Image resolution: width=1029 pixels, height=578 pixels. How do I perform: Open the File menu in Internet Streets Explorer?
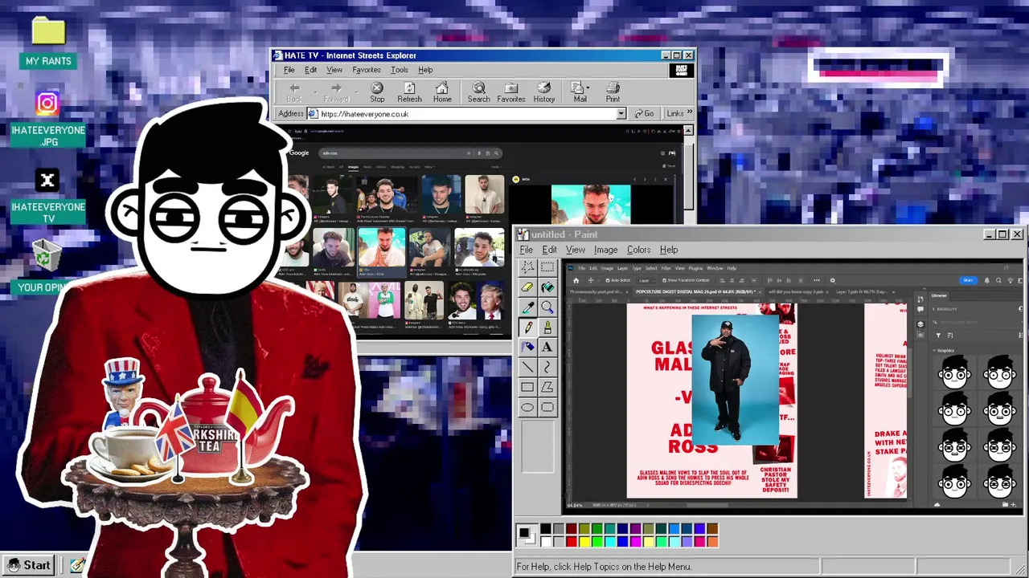(x=289, y=70)
